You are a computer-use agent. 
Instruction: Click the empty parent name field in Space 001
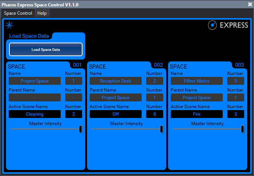[x=35, y=97]
